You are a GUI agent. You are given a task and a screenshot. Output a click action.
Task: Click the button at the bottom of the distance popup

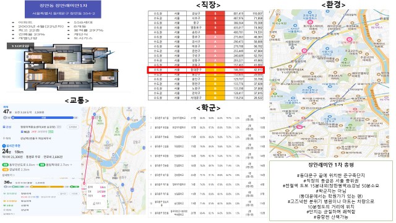tap(97, 203)
